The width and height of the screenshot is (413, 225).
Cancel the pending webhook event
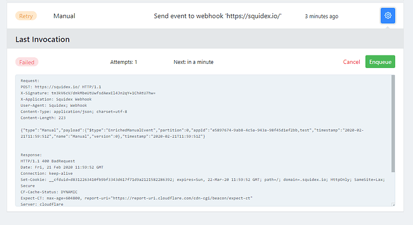(x=351, y=62)
